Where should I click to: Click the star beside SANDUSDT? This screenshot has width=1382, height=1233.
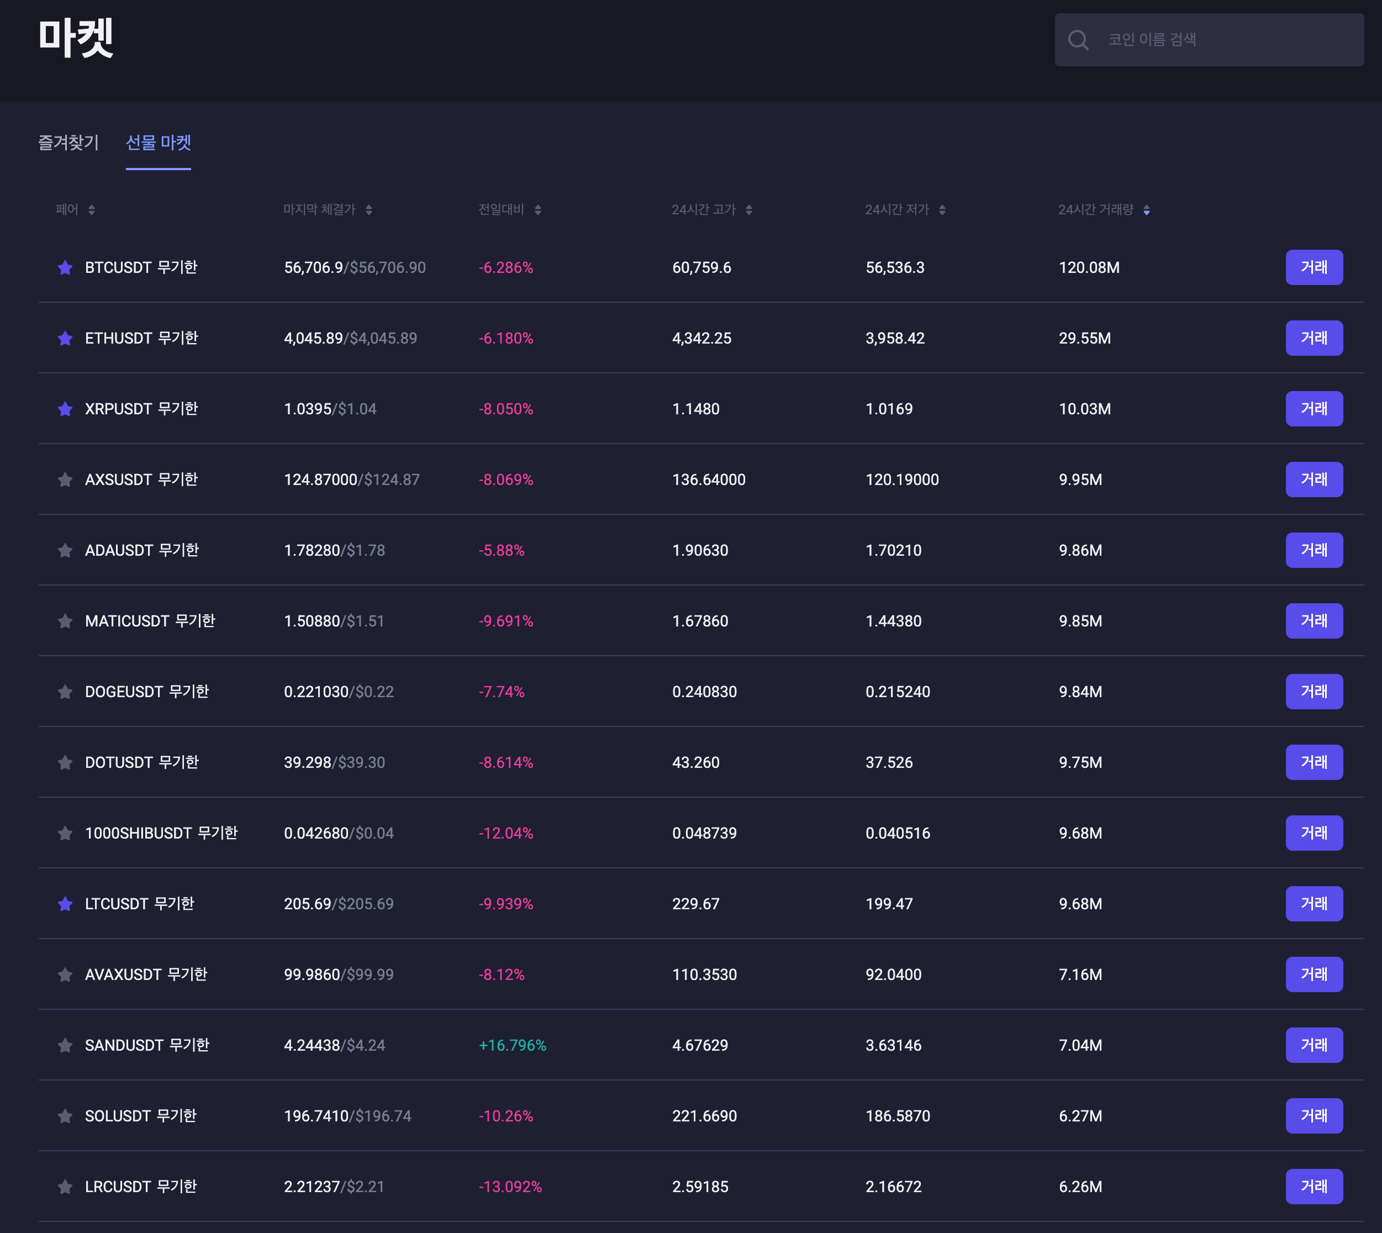coord(65,1045)
